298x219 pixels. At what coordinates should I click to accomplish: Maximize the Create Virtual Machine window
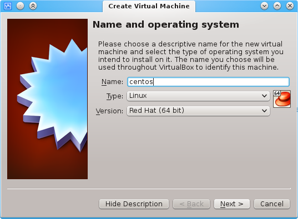tap(277, 6)
